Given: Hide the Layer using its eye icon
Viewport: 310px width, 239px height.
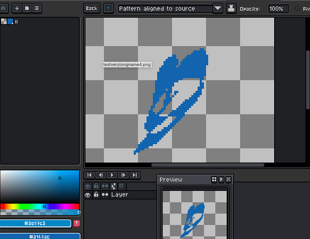Looking at the screenshot, I should point(88,195).
